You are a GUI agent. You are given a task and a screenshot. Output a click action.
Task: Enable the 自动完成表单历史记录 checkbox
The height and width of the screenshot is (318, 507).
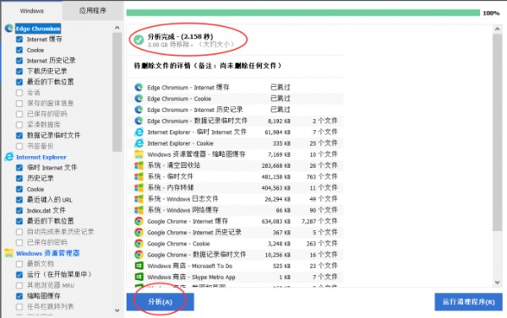coord(19,232)
